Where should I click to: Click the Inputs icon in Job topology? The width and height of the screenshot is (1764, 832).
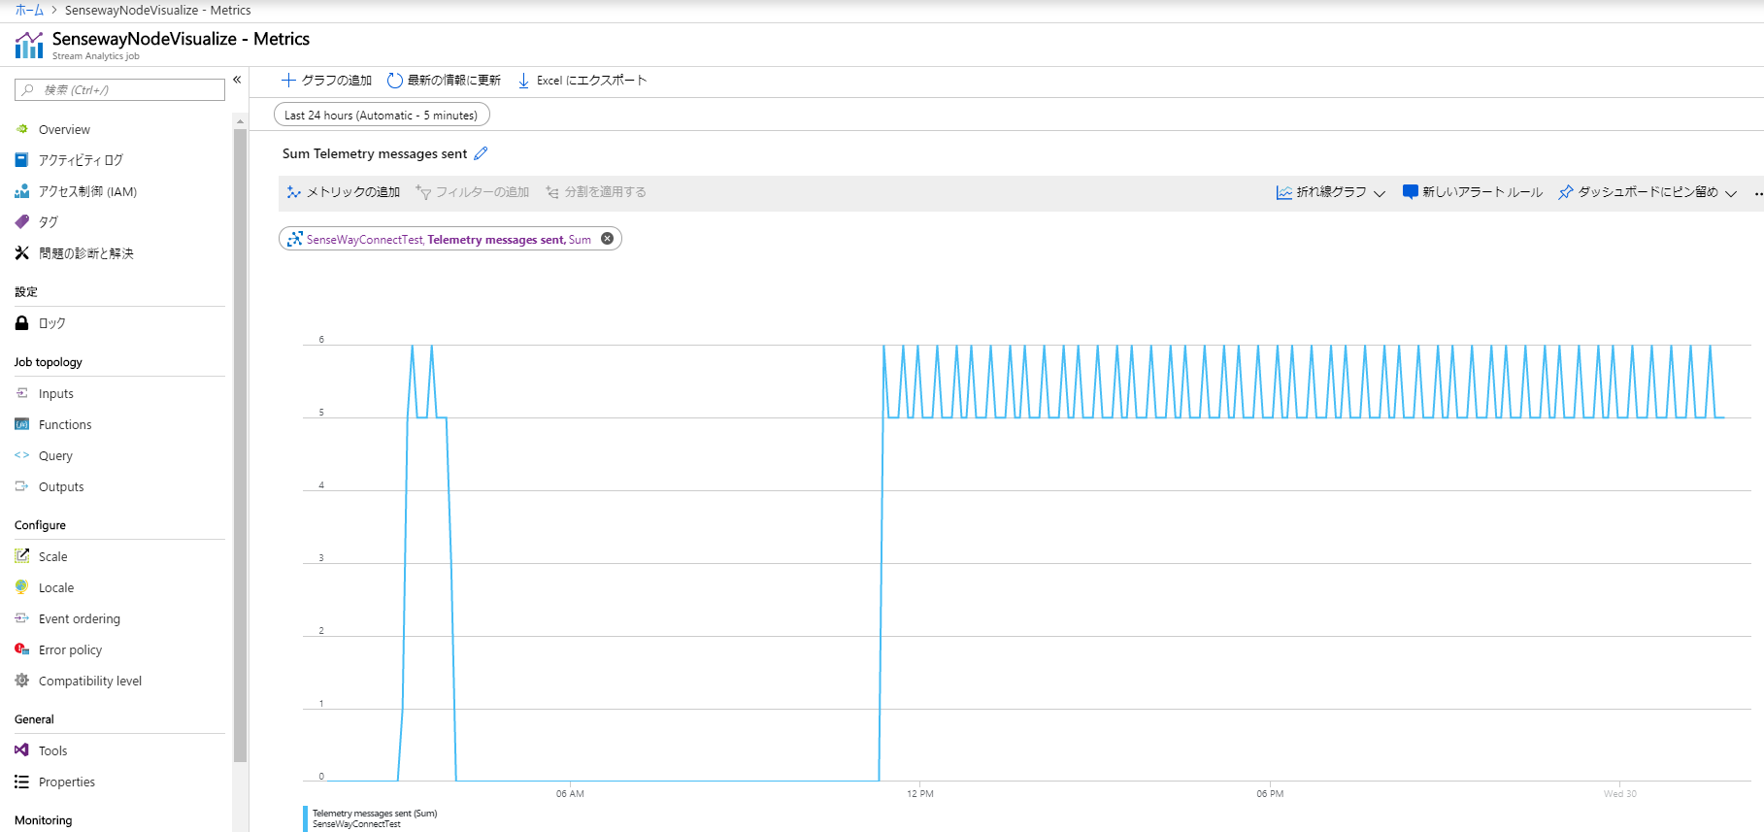[x=21, y=393]
